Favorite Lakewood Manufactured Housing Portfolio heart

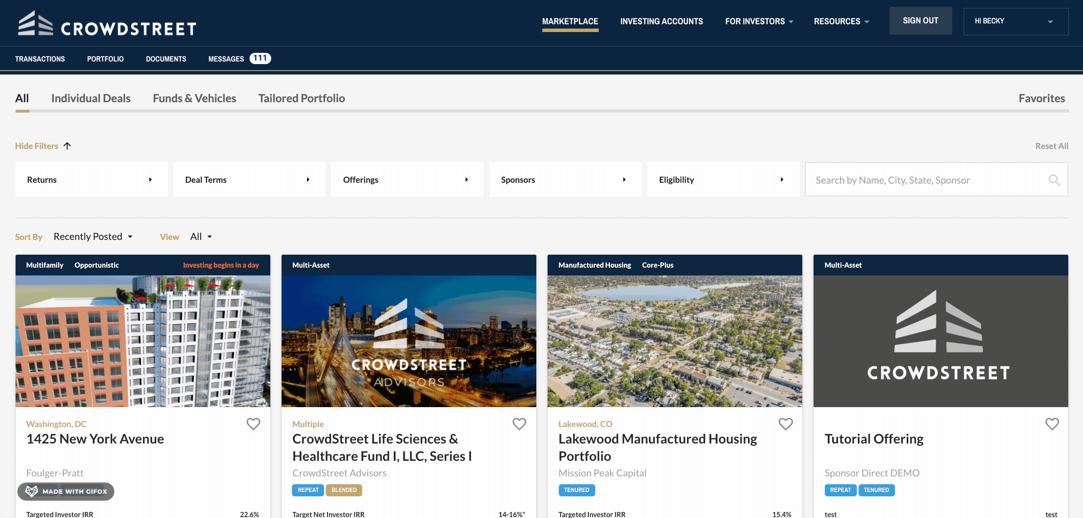tap(785, 424)
